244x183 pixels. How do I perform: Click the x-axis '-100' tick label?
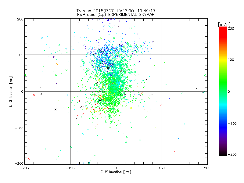coord(70,168)
